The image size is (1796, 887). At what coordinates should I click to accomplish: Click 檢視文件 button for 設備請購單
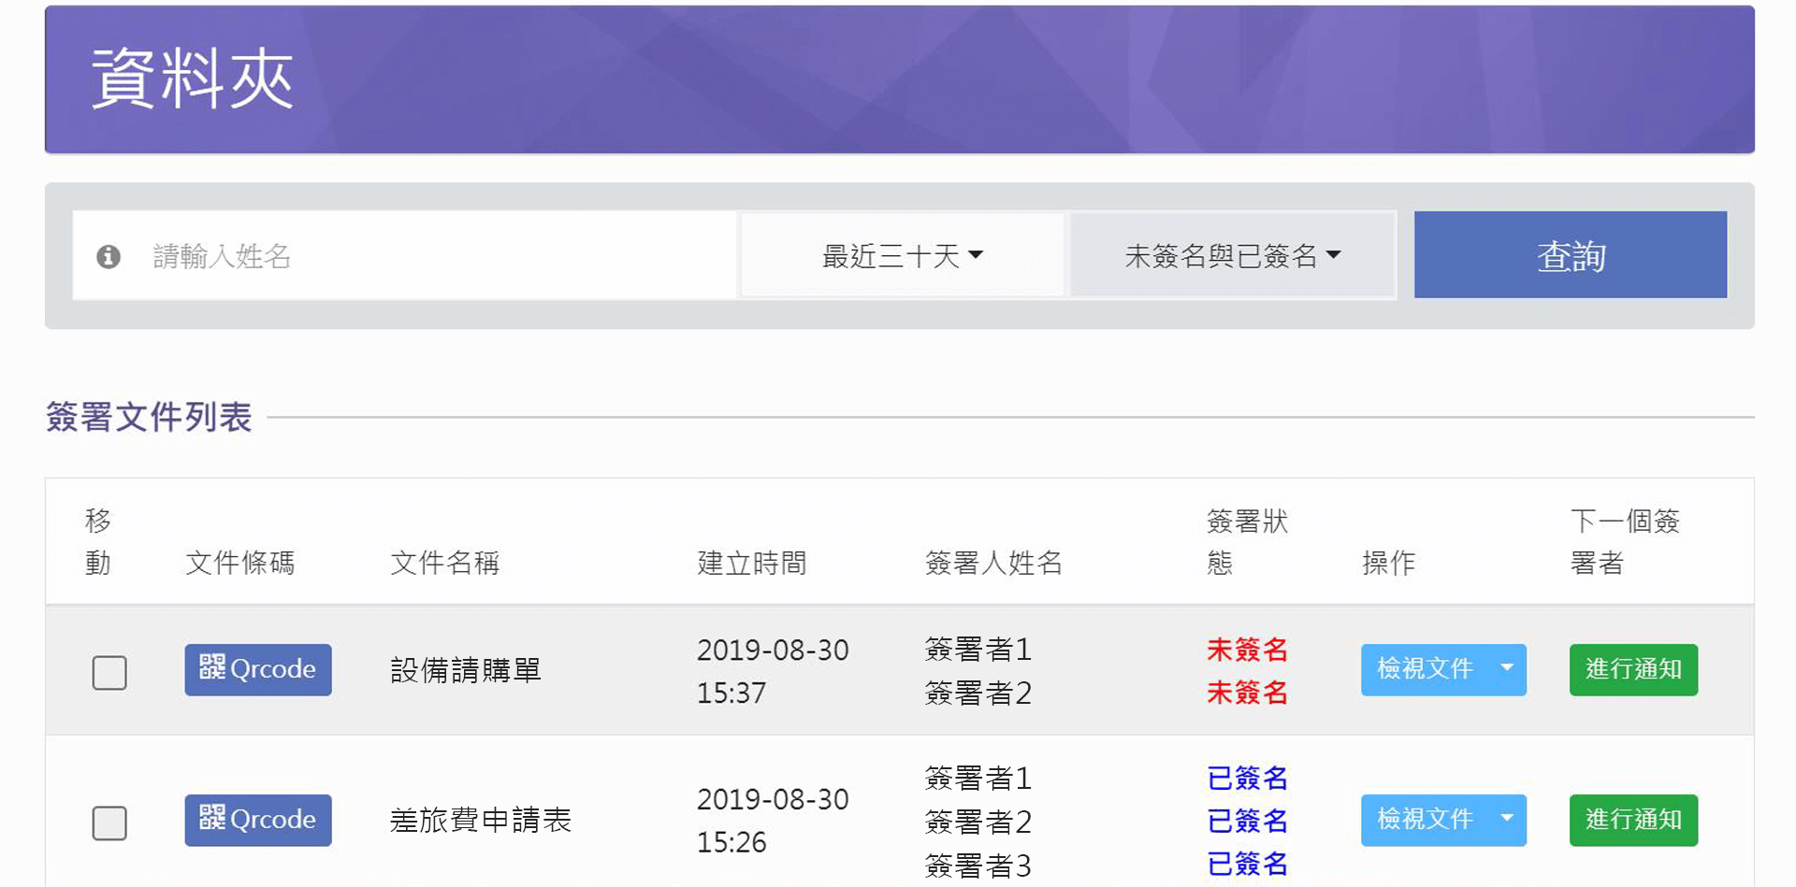click(x=1425, y=669)
